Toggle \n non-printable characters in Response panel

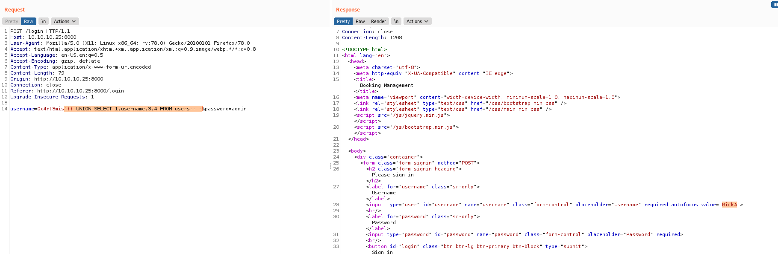click(396, 21)
